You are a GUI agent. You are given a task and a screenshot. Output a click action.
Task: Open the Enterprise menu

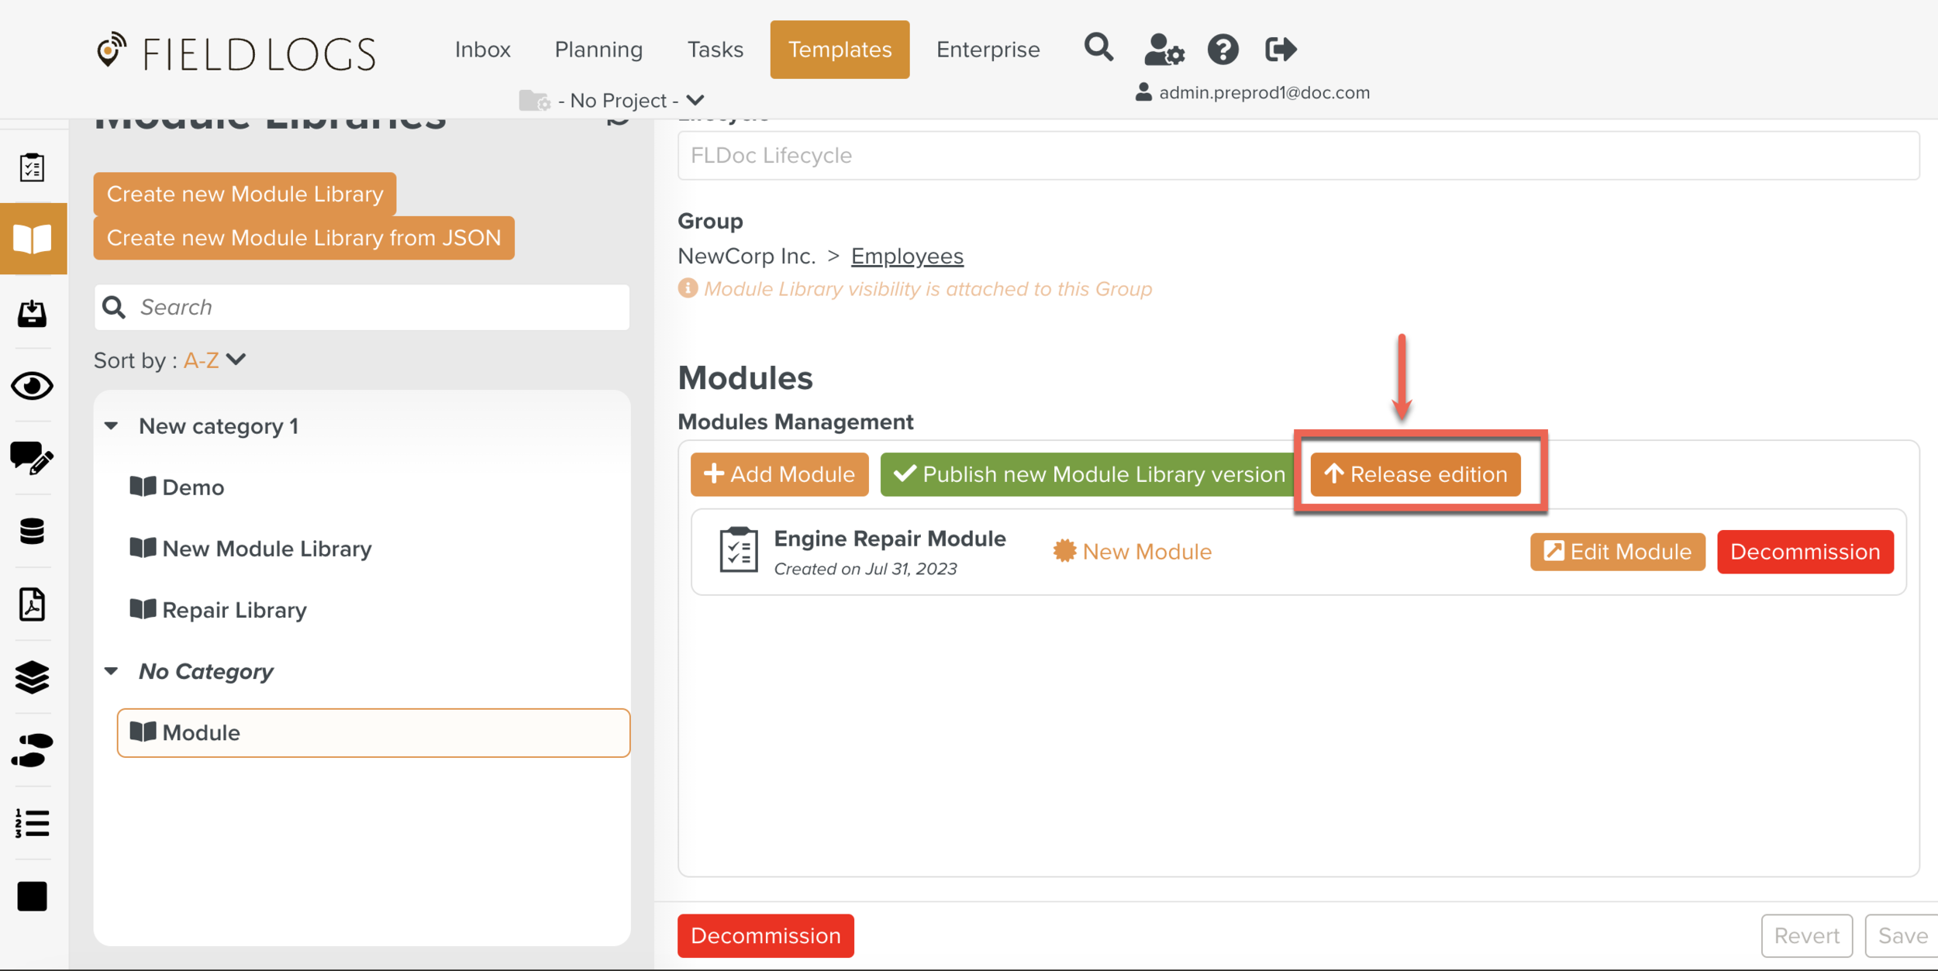pyautogui.click(x=988, y=50)
